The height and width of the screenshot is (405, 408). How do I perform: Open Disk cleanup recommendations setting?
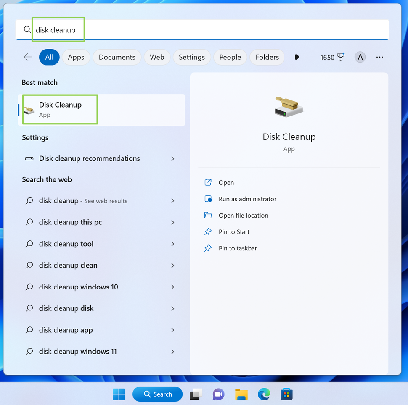coord(101,158)
